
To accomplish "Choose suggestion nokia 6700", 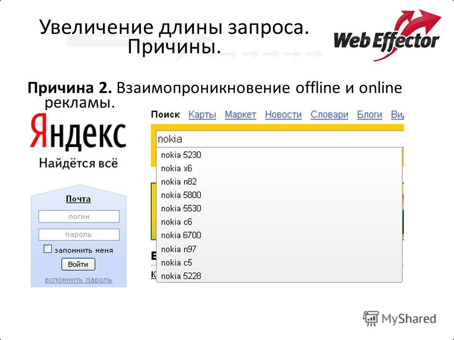I will [x=279, y=235].
